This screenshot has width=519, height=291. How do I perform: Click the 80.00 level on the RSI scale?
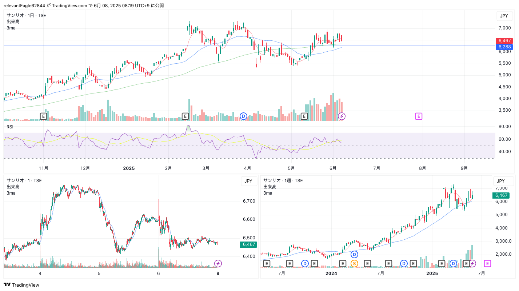pos(505,127)
